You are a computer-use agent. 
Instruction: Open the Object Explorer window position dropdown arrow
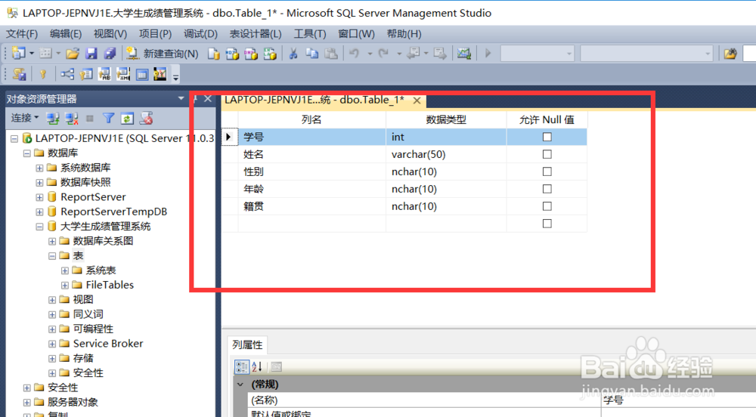coord(181,98)
